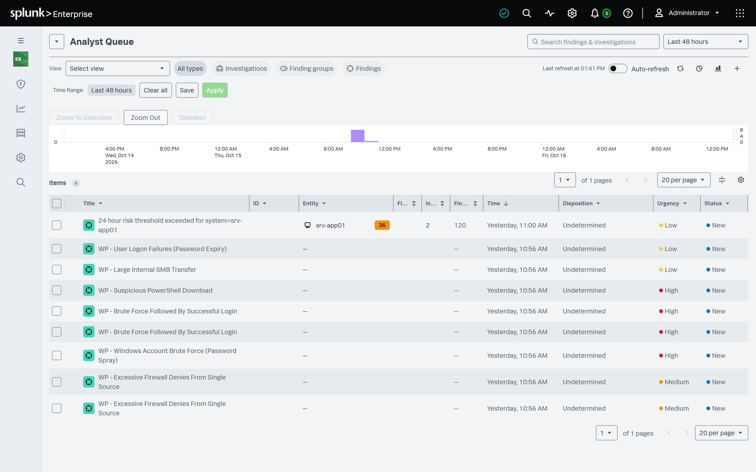Switch to the Finding groups filter
756x472 pixels.
[x=306, y=68]
